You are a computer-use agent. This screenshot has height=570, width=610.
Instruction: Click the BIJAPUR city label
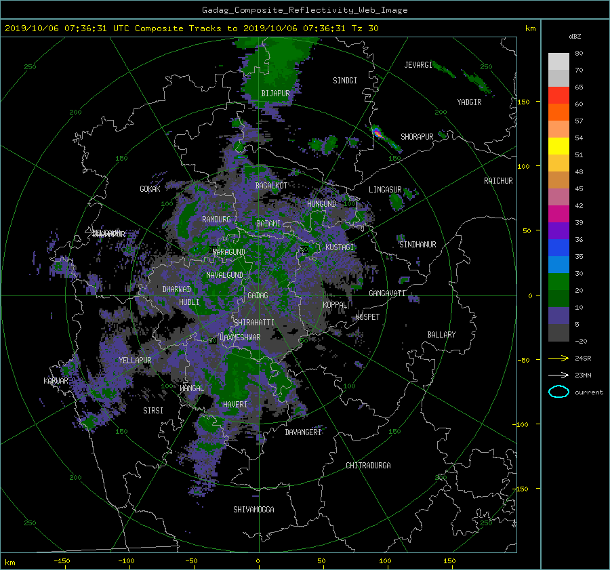point(275,94)
